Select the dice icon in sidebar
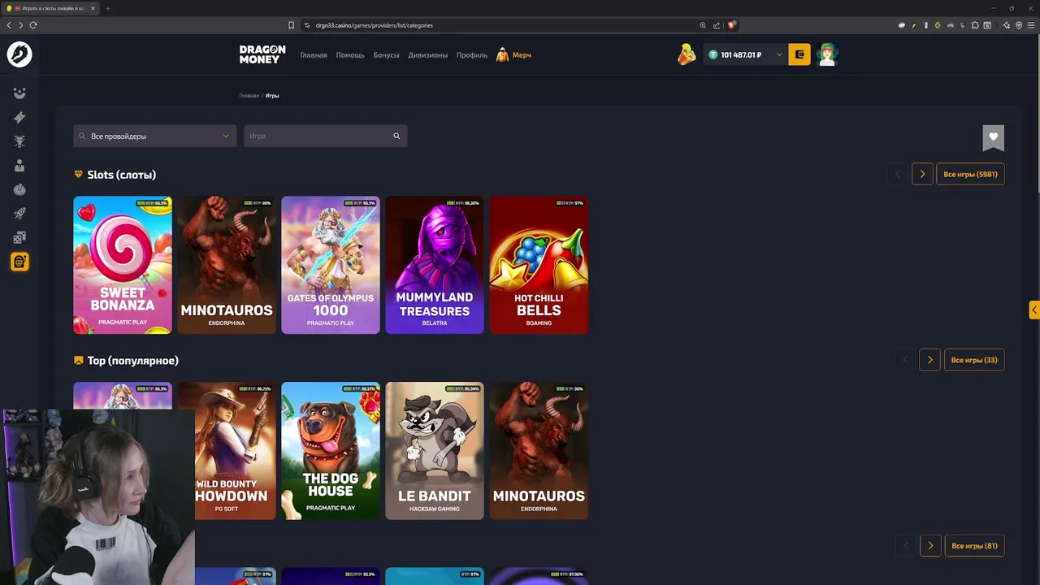The image size is (1040, 585). (x=19, y=237)
